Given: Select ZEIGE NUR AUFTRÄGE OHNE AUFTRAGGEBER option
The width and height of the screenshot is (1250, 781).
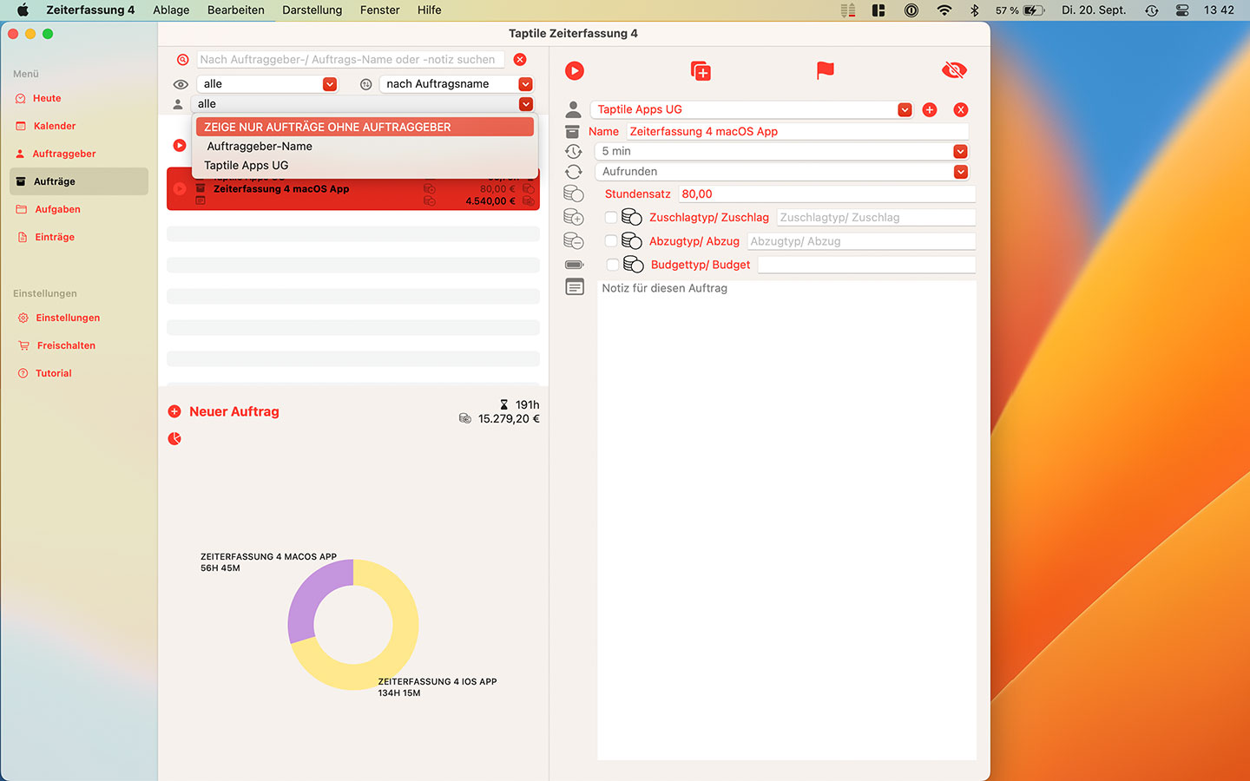Looking at the screenshot, I should 365,127.
